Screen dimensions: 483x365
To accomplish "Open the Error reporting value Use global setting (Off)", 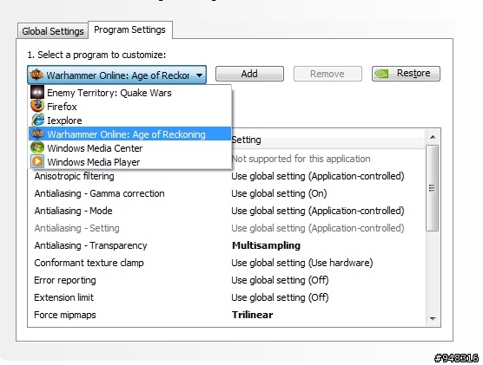I will [280, 280].
